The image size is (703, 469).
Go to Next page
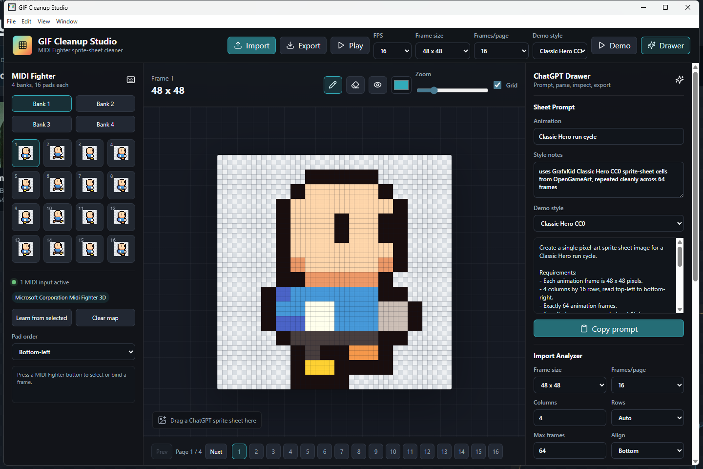[x=216, y=452]
